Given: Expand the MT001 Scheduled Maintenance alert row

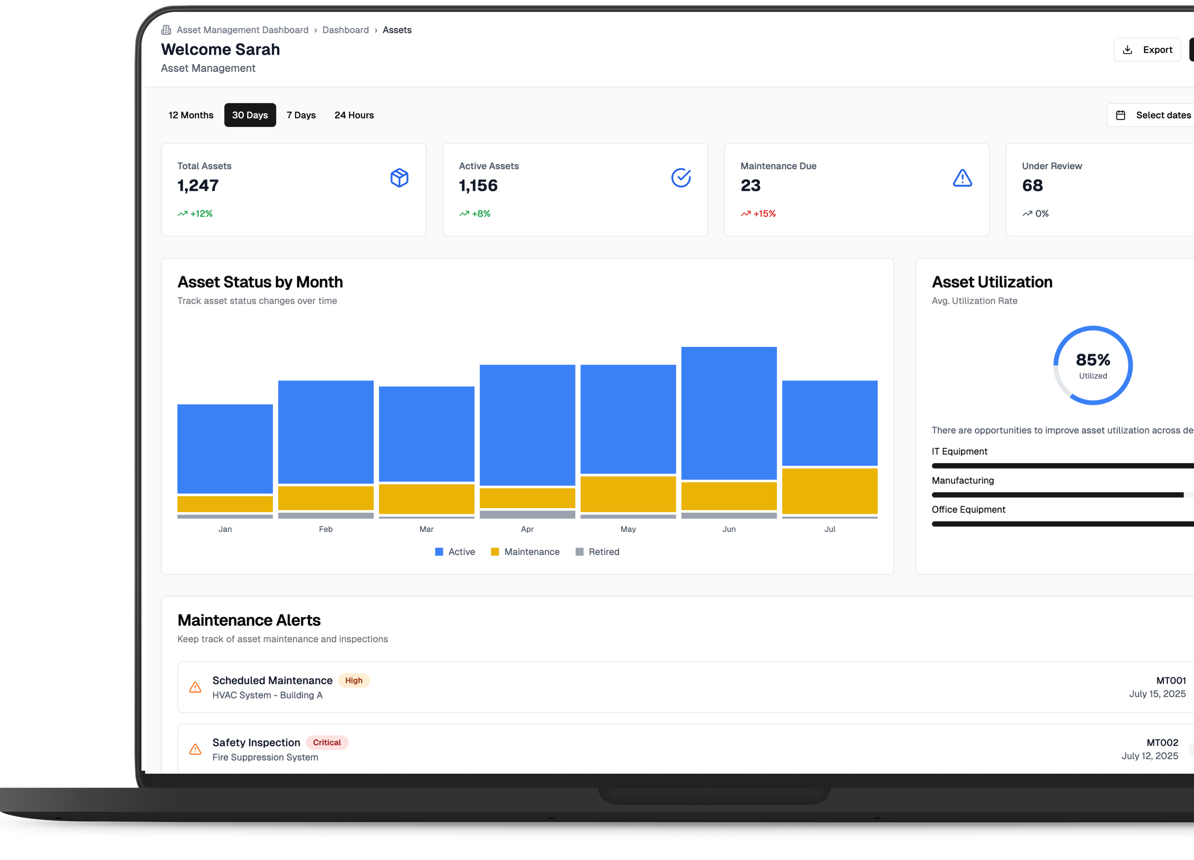Looking at the screenshot, I should coord(632,687).
